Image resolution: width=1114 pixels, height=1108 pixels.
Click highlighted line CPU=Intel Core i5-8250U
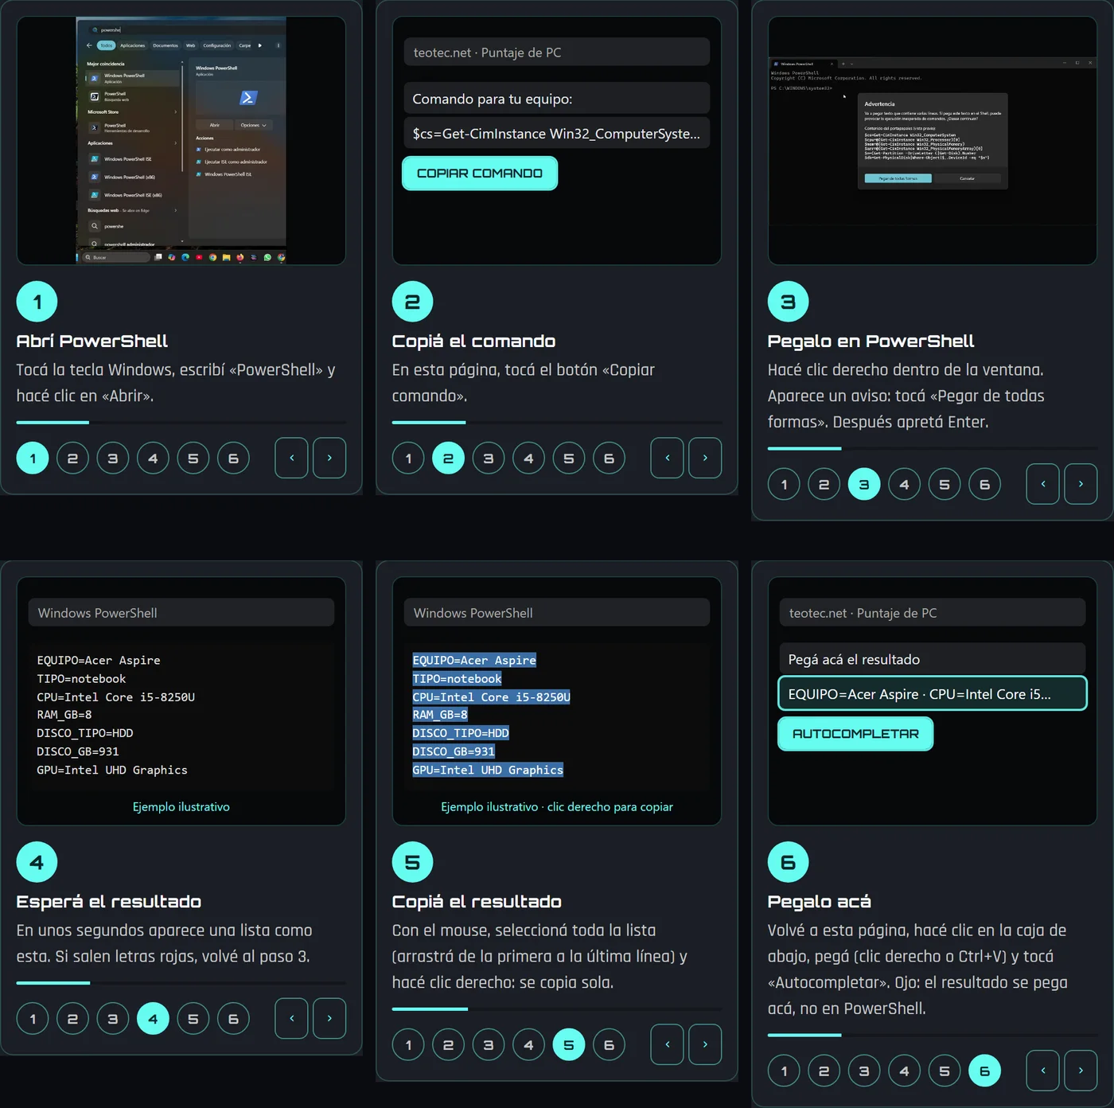coord(491,697)
